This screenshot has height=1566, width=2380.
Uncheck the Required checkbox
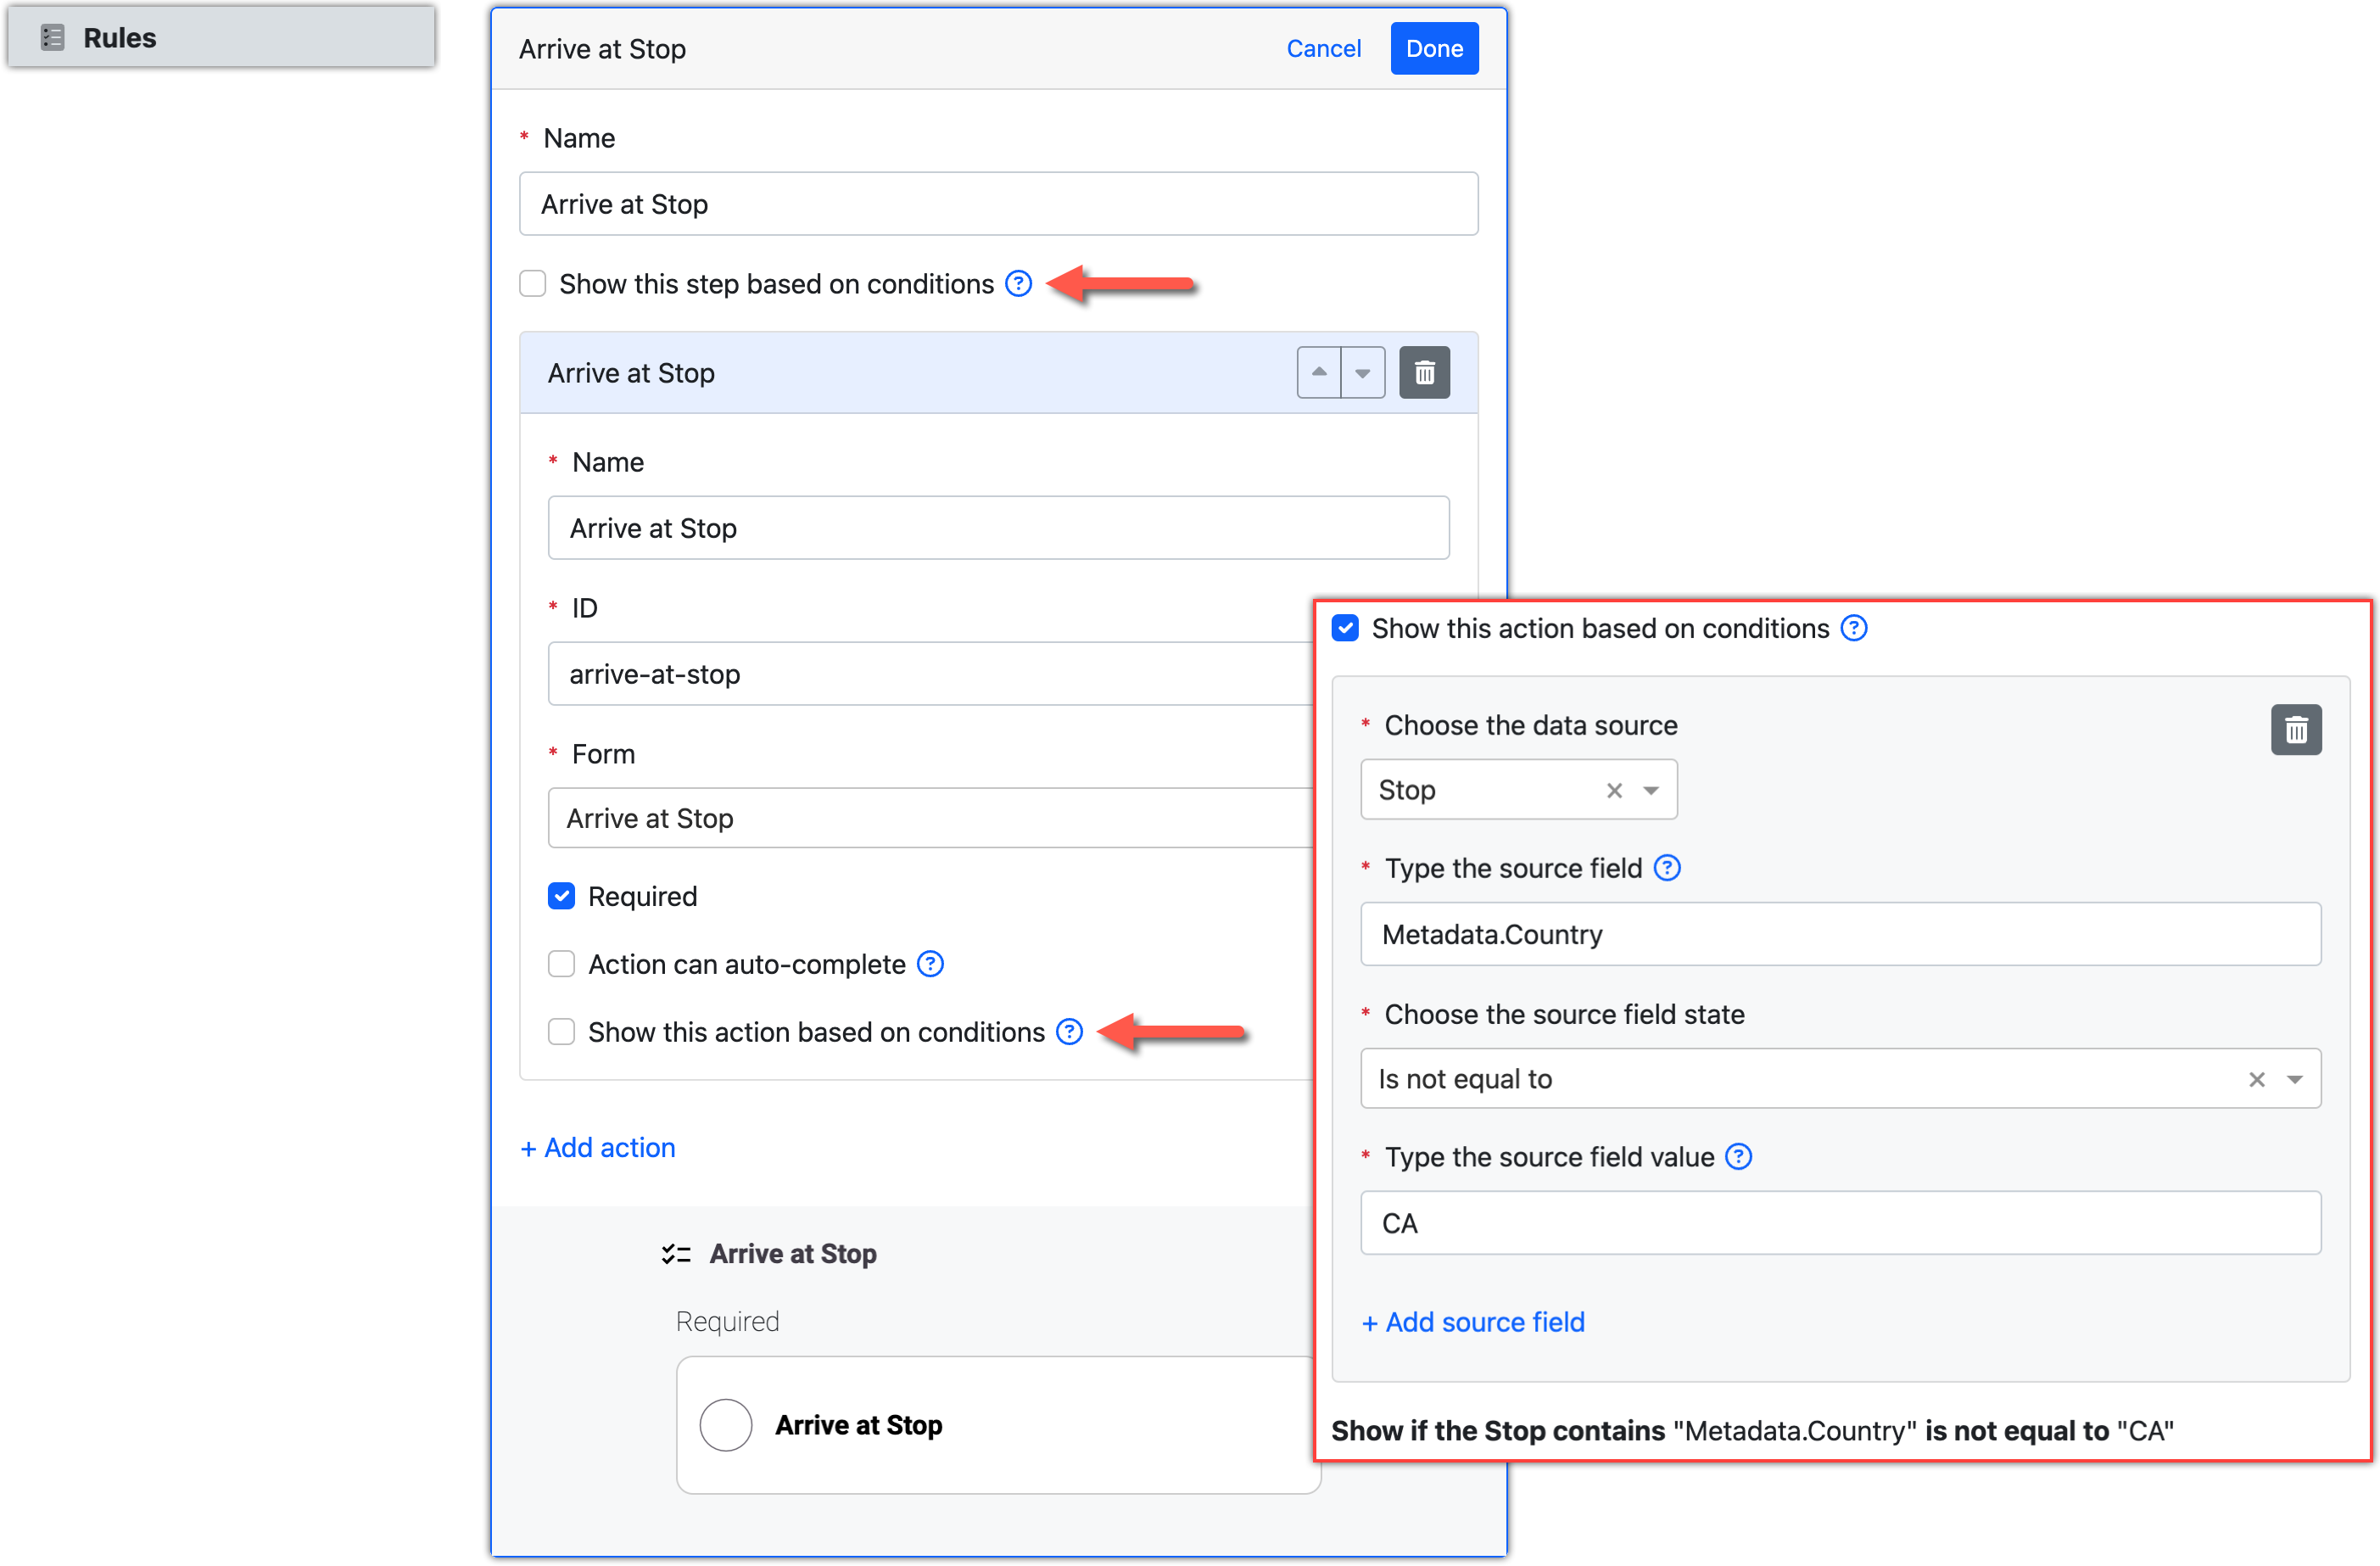coord(562,896)
